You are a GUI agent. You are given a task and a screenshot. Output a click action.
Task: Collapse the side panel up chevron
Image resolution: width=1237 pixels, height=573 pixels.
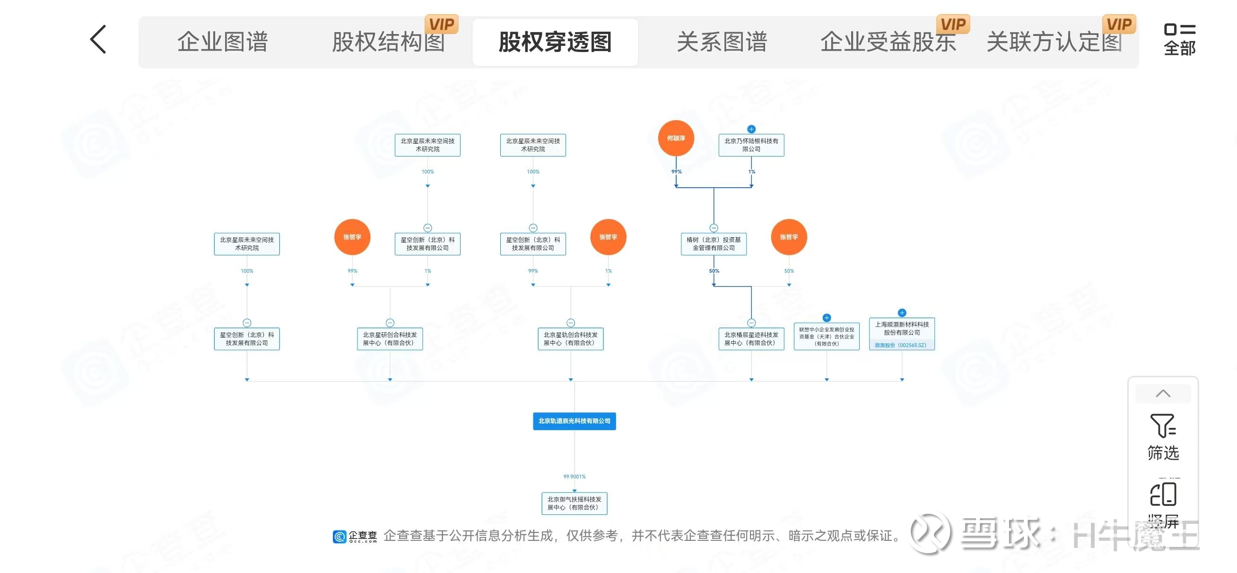[x=1163, y=394]
